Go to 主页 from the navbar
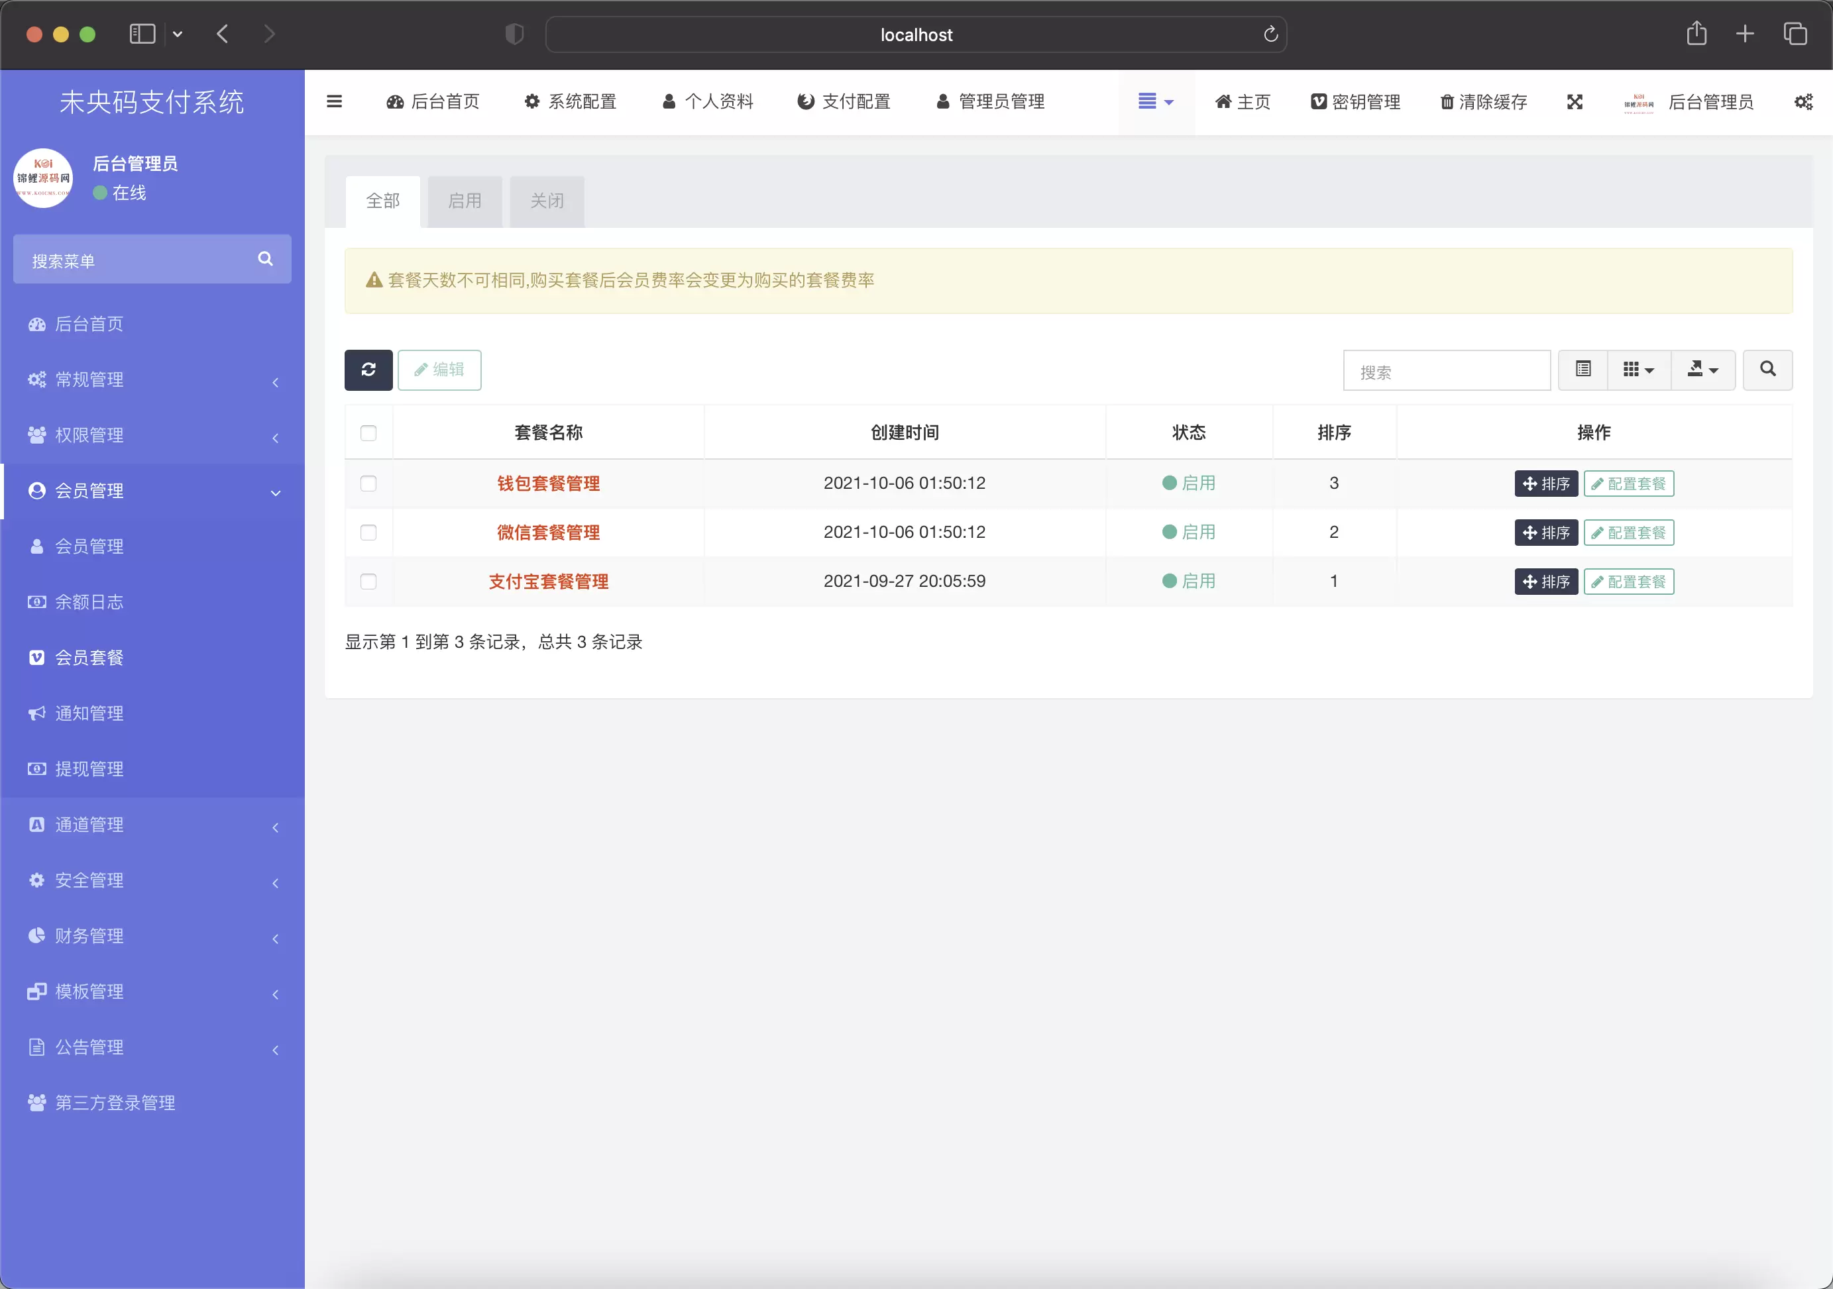The image size is (1833, 1289). pyautogui.click(x=1243, y=102)
